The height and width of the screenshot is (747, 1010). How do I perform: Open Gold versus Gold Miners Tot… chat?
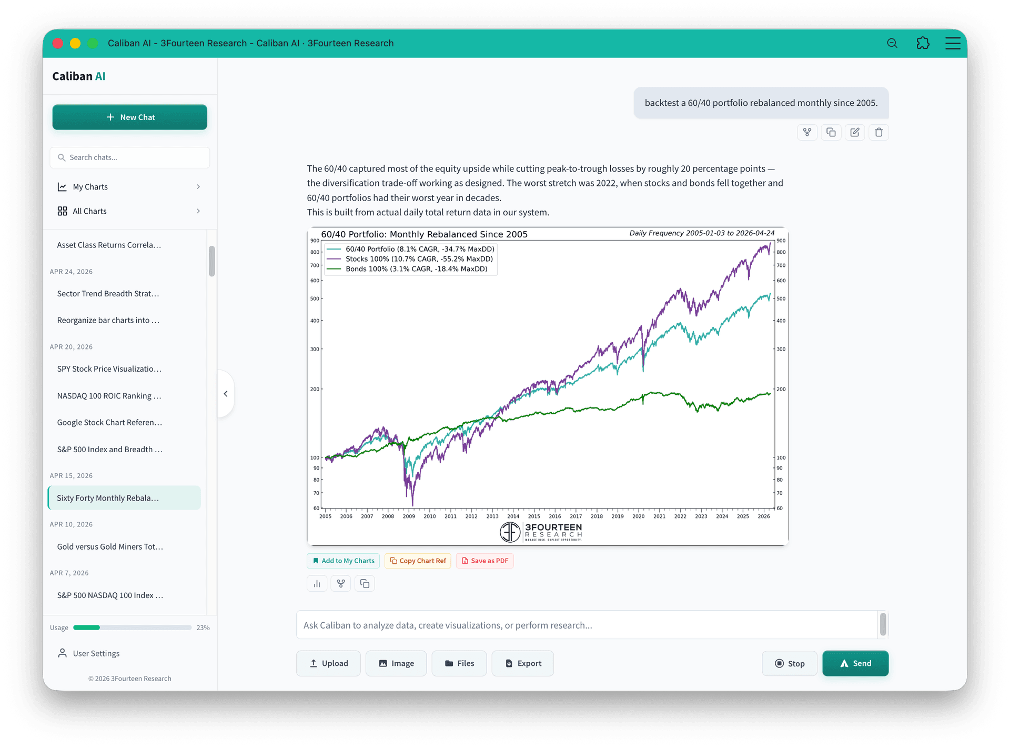click(x=124, y=546)
